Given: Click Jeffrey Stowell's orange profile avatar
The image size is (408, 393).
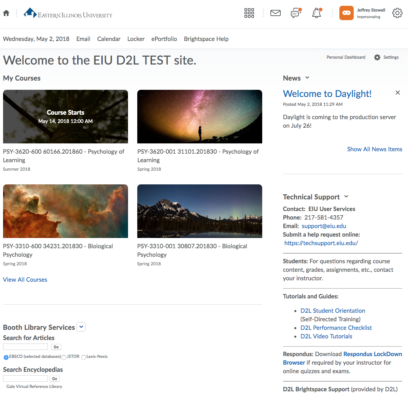Looking at the screenshot, I should click(x=346, y=13).
